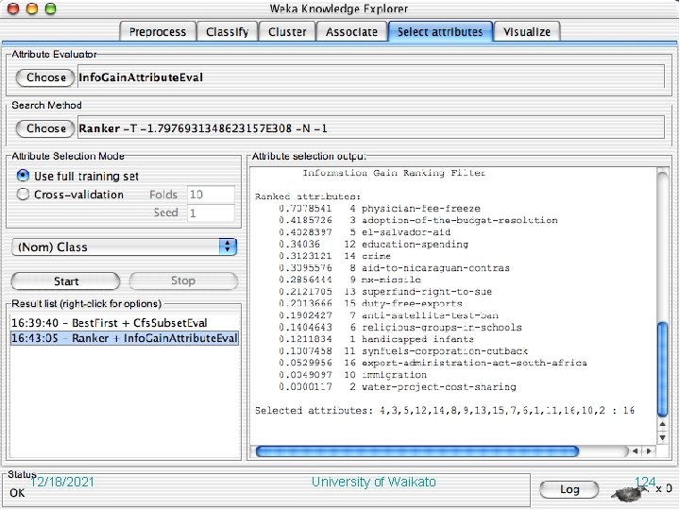Click the physician-fee-freeze ranked attribute line
680x510 pixels.
380,209
